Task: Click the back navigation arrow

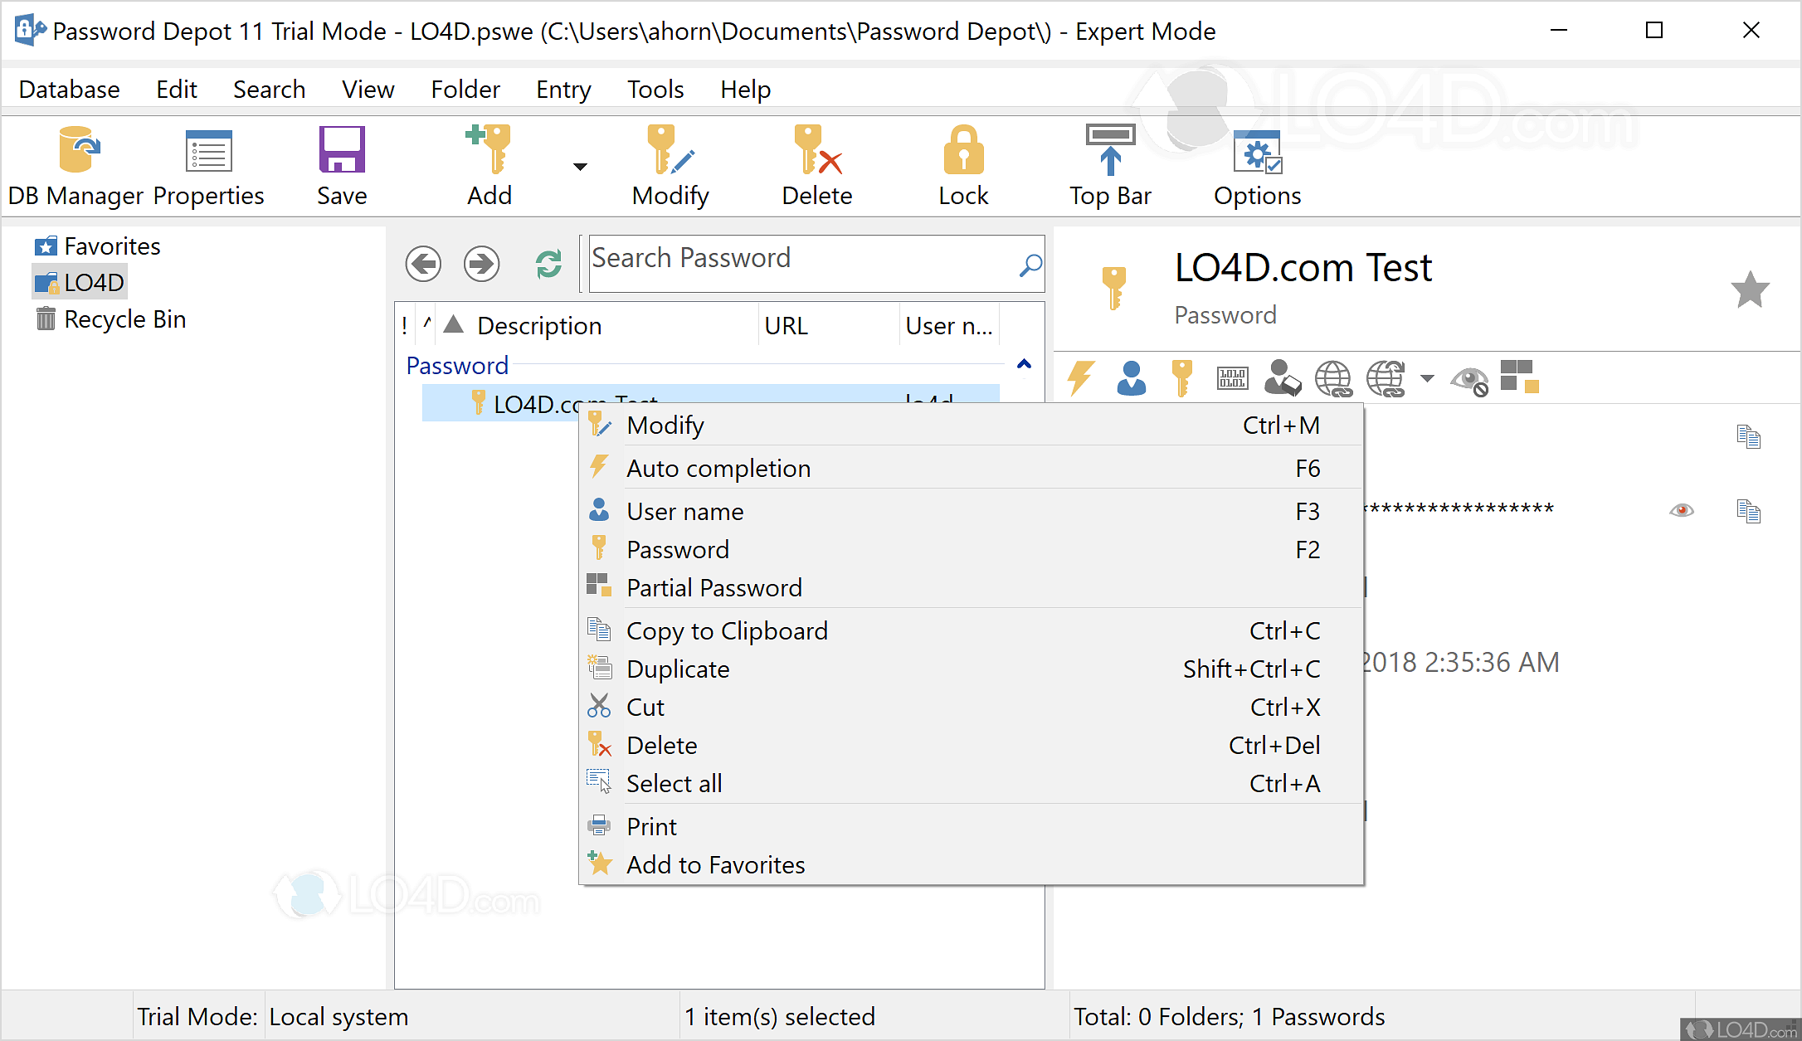Action: coord(423,265)
